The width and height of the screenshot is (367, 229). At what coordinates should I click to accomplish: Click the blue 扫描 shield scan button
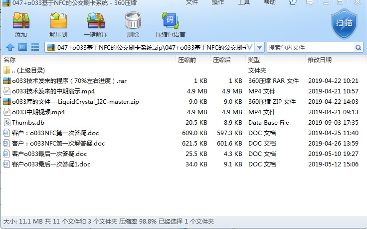344,24
